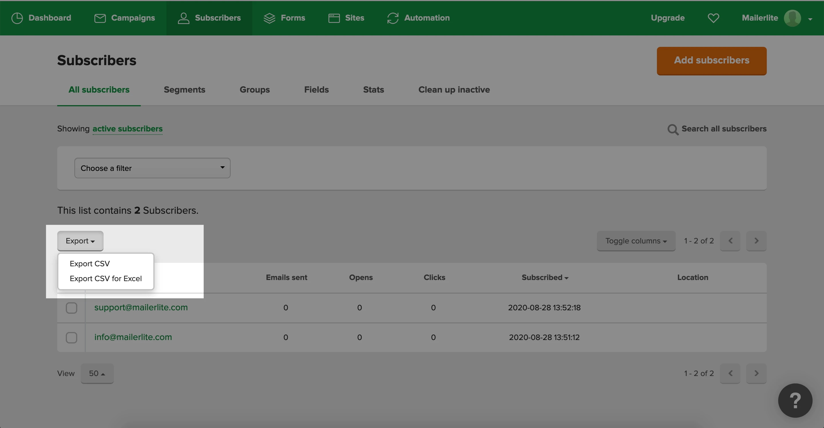The width and height of the screenshot is (824, 428).
Task: Check the info@mailerlite.com row checkbox
Action: coord(71,338)
